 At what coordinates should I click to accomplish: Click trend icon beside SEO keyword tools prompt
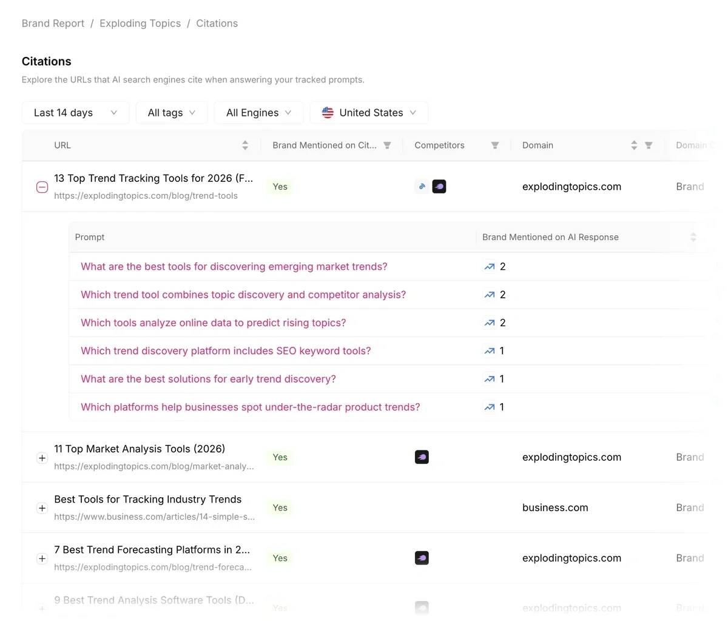(490, 351)
